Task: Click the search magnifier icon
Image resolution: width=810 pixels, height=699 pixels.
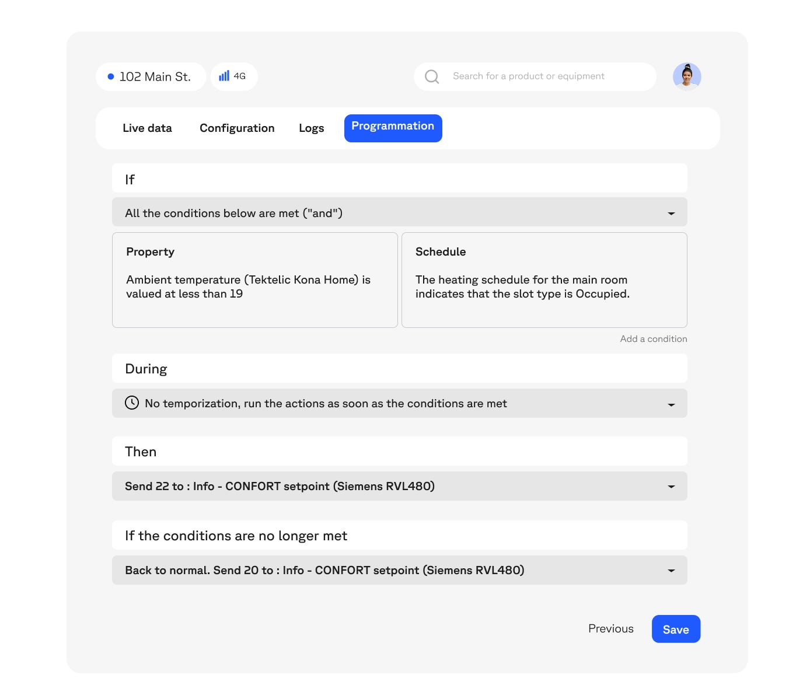Action: 432,76
